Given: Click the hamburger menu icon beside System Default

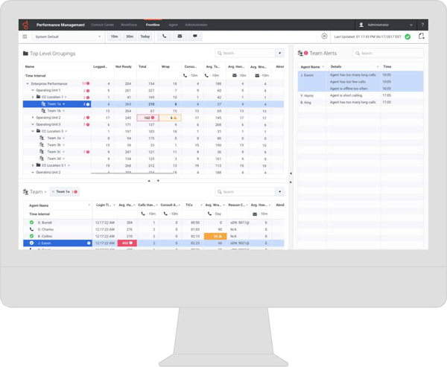Looking at the screenshot, I should coord(25,36).
